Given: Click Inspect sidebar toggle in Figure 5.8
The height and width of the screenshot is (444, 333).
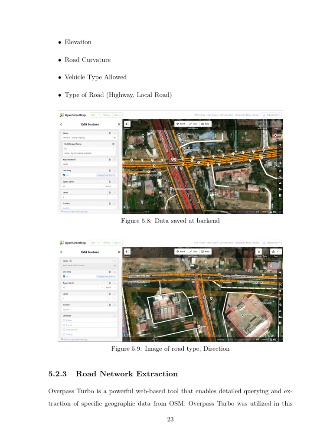Looking at the screenshot, I should tap(127, 124).
